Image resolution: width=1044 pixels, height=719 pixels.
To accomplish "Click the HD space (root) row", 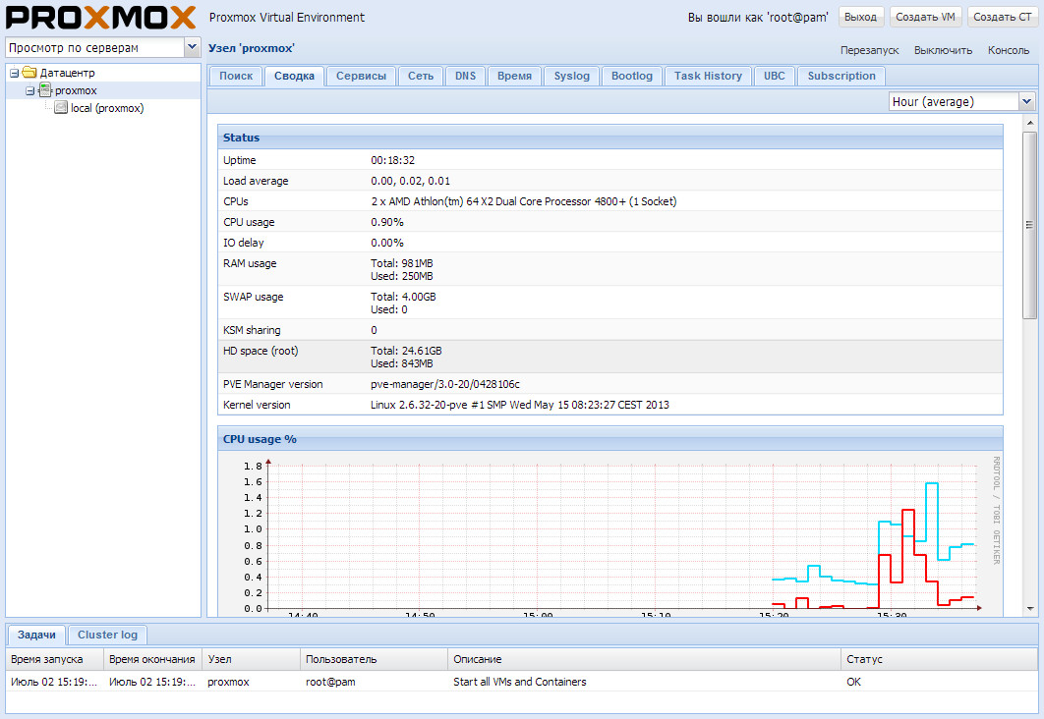I will [609, 357].
